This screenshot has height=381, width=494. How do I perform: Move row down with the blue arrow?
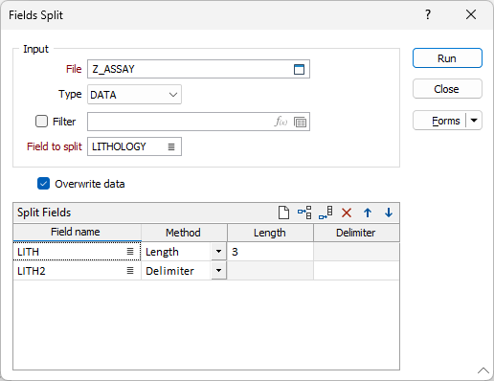(x=389, y=213)
